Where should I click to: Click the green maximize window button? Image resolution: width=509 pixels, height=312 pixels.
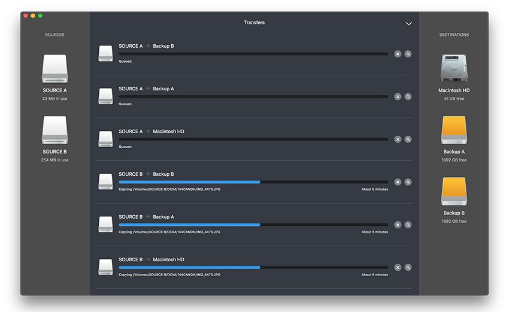coord(40,16)
